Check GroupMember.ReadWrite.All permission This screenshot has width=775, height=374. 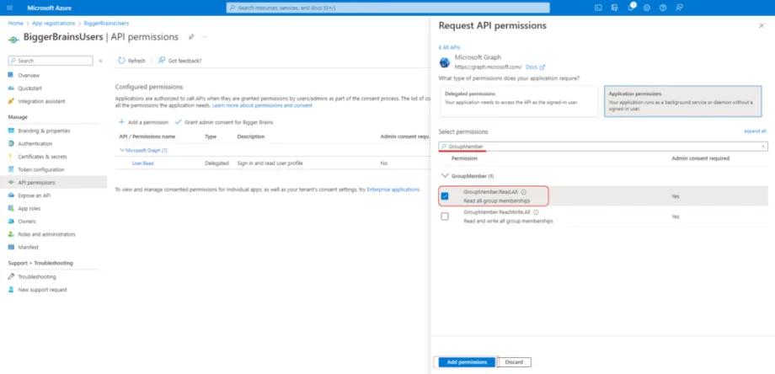(445, 216)
